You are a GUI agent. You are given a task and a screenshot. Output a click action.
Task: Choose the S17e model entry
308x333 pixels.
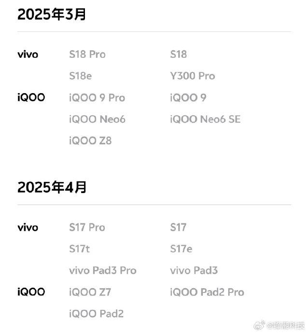click(x=181, y=249)
